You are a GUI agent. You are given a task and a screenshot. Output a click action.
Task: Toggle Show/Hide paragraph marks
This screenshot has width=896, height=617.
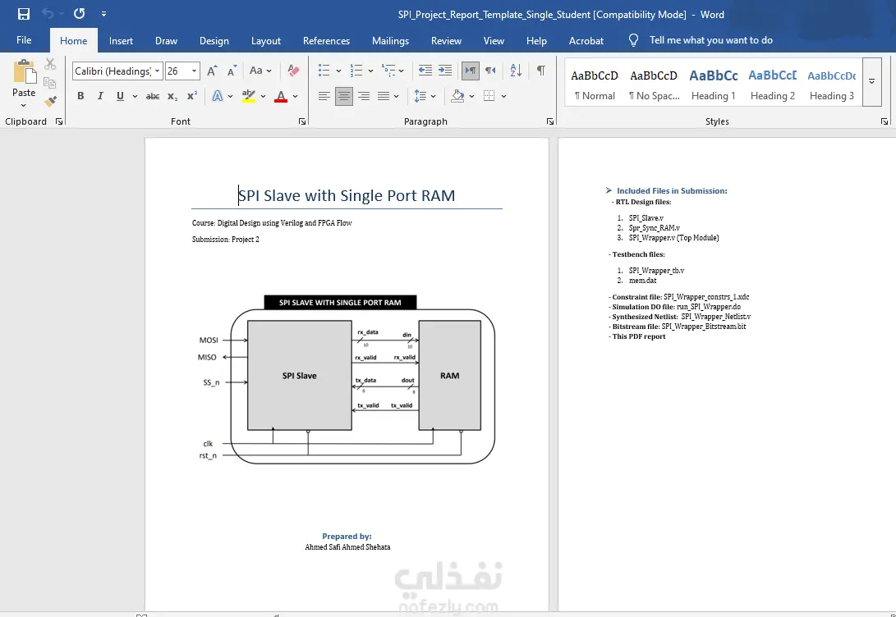tap(540, 71)
